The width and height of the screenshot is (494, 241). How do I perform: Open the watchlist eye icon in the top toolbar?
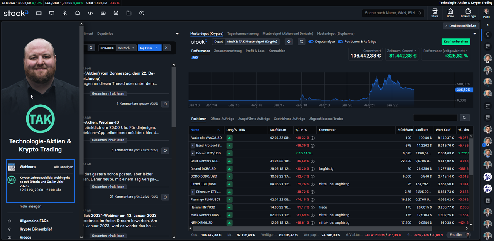(90, 13)
